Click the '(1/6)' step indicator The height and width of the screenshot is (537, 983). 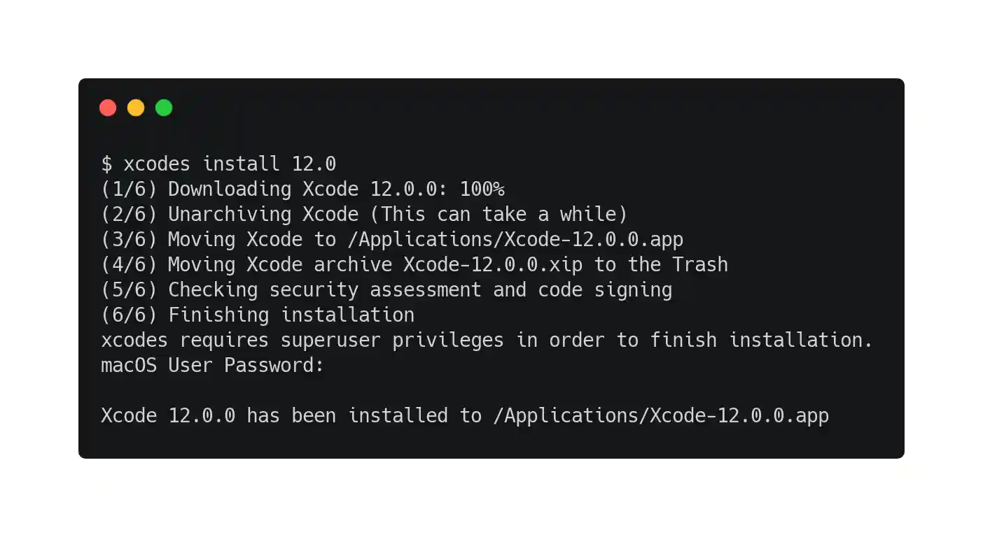129,189
